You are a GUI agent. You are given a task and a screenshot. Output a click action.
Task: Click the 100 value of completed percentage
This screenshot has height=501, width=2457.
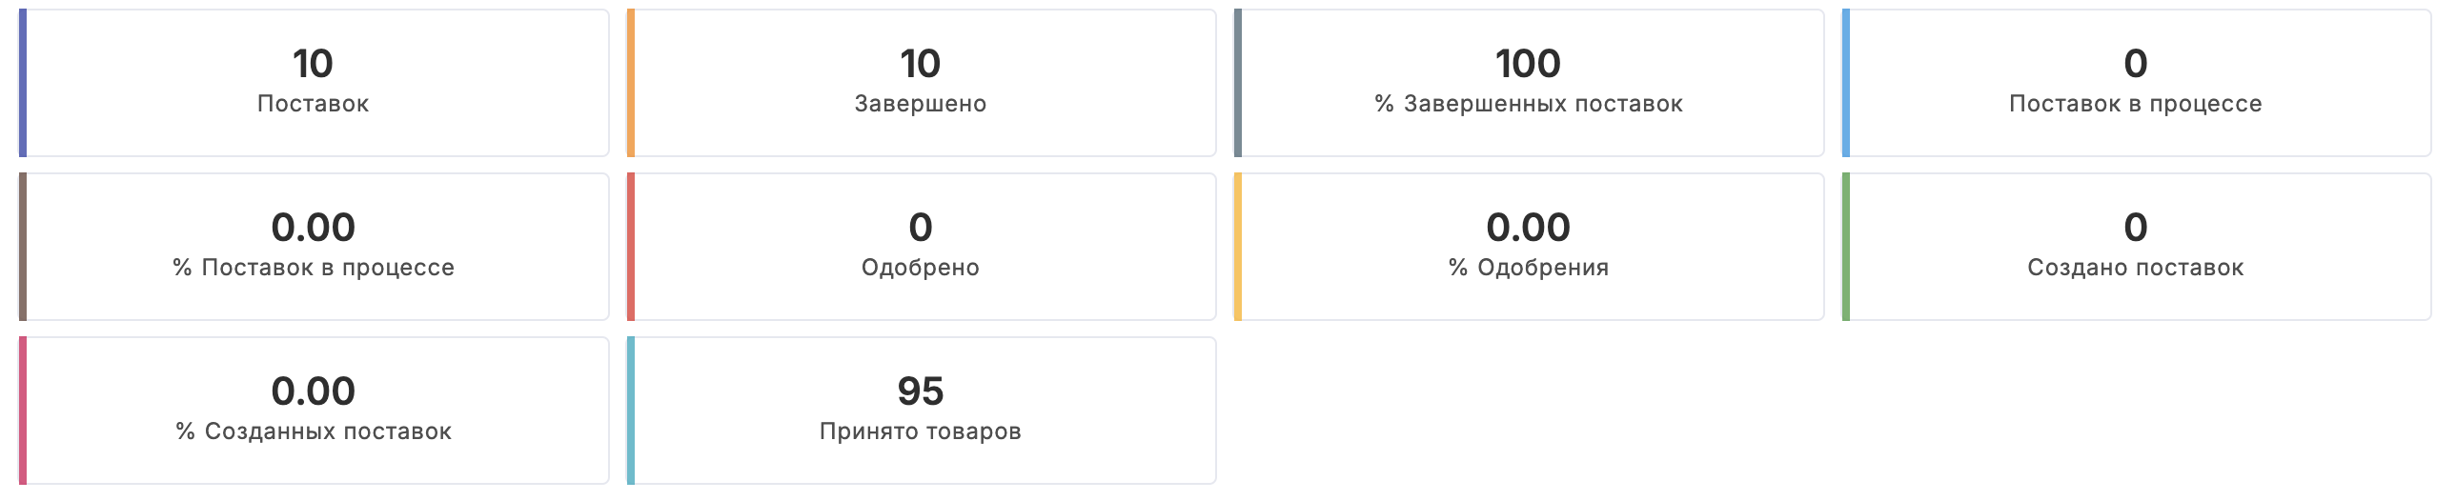coord(1528,64)
